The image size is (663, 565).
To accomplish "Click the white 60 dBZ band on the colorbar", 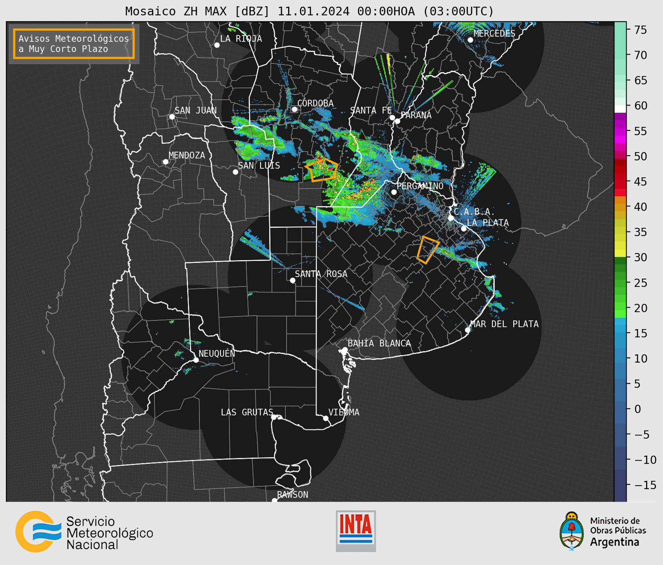I will coord(620,109).
